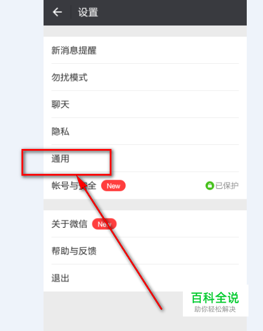Open the 勿扰模式 do-not-disturb settings
Screen dimensions: 263x331
145,78
